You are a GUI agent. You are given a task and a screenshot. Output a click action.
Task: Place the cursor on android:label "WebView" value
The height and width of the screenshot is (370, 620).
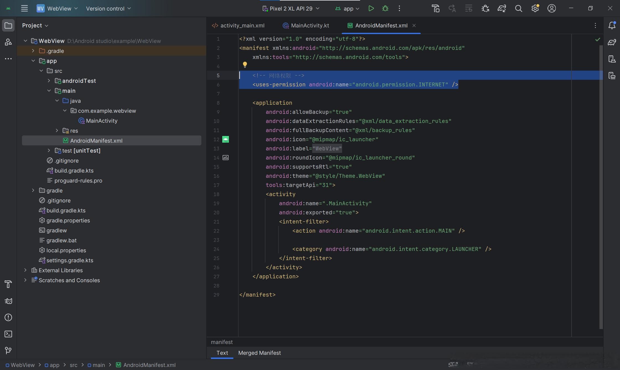tap(327, 148)
